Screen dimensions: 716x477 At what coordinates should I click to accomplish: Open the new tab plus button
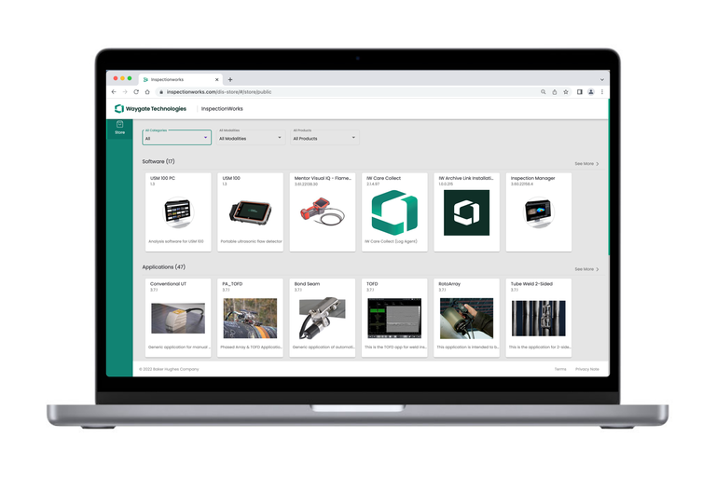coord(230,79)
